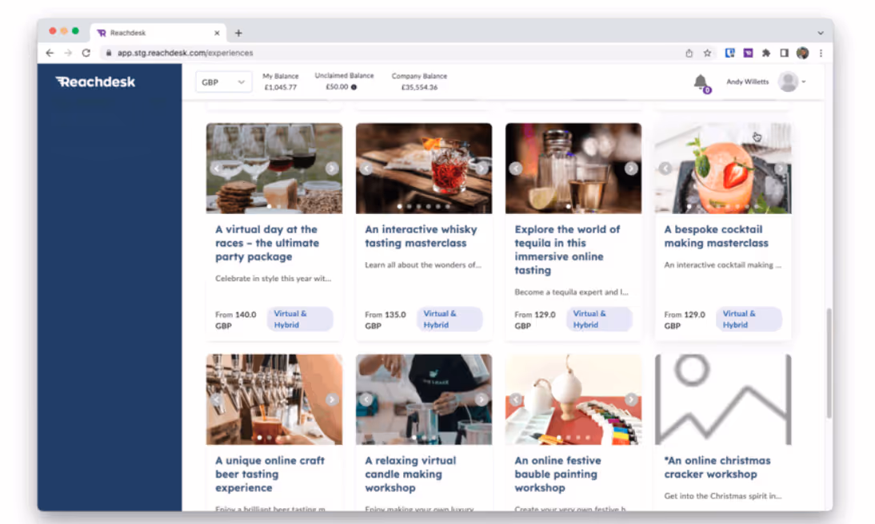The image size is (875, 524).
Task: Open the first blue browser extension icon
Action: pyautogui.click(x=730, y=53)
